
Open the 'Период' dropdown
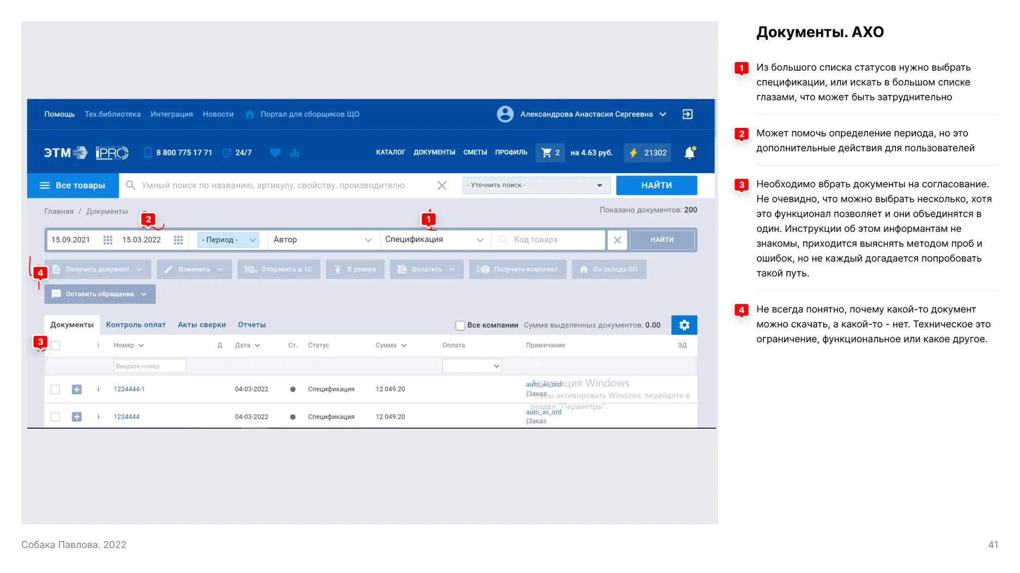click(227, 239)
